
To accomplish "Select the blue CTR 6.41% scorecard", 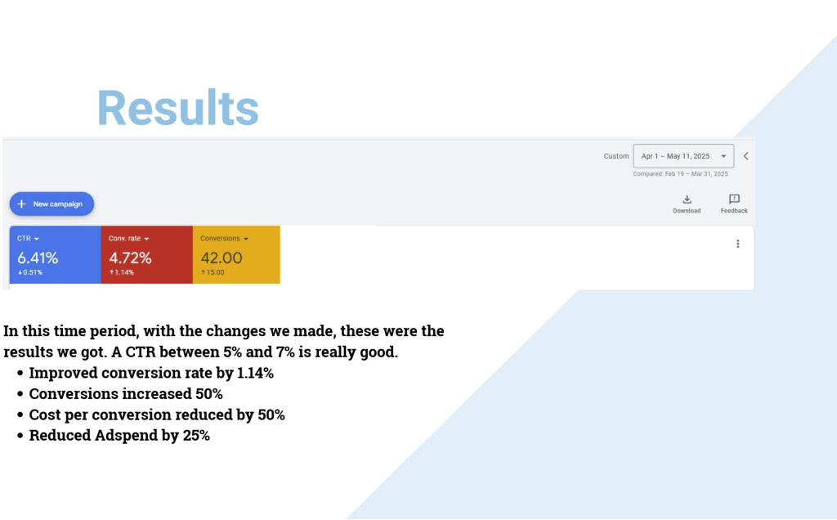I will (x=55, y=255).
